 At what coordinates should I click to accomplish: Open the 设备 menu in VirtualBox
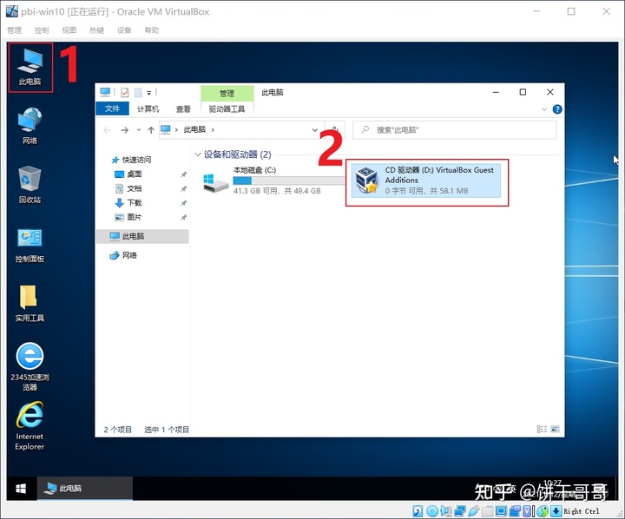[x=124, y=30]
